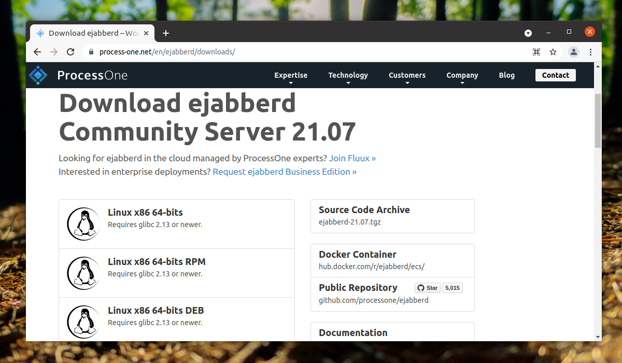Click the address bar URL field

pos(311,52)
